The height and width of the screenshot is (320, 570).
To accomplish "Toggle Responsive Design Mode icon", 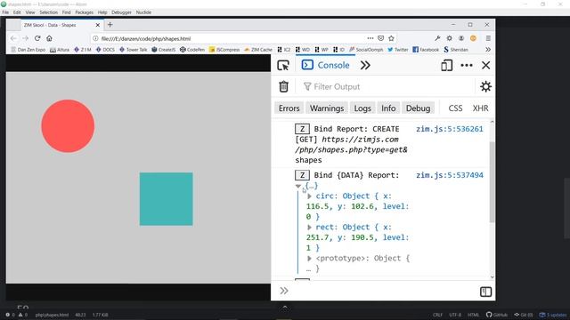I will tap(446, 65).
